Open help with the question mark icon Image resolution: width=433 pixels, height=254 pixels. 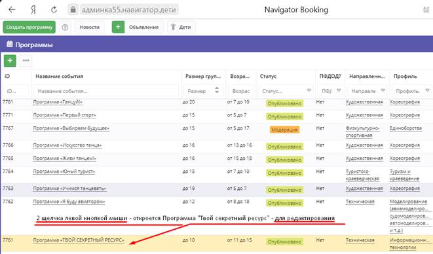tap(65, 27)
